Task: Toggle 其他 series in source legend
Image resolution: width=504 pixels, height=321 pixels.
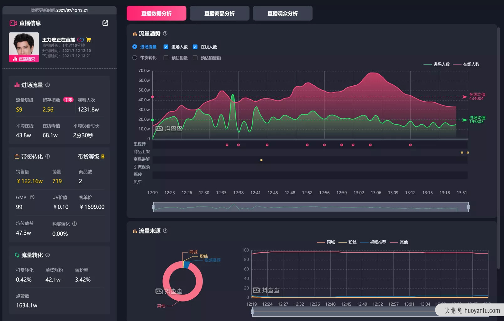Action: 399,242
